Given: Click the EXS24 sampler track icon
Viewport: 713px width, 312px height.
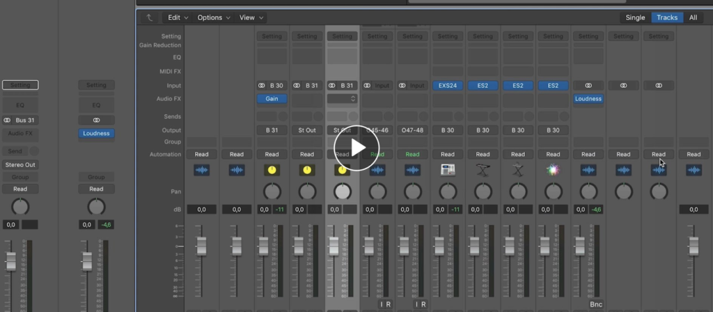Looking at the screenshot, I should pos(448,170).
